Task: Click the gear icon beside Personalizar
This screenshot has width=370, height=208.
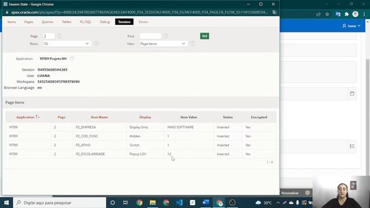Action: 308,192
